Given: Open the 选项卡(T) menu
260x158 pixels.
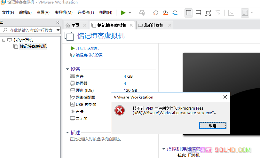Looking at the screenshot, I should point(86,12).
